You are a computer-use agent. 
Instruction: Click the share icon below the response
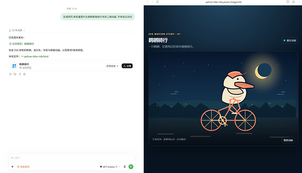20,74
